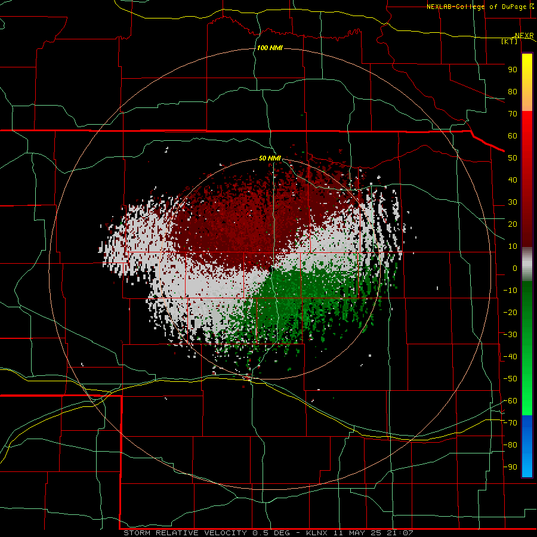
Task: Click the -30 scale label
Action: (510, 335)
